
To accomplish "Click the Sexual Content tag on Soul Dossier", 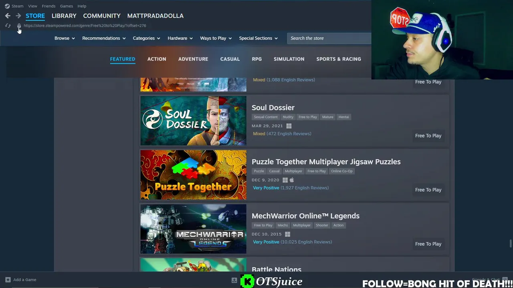I will coord(266,117).
